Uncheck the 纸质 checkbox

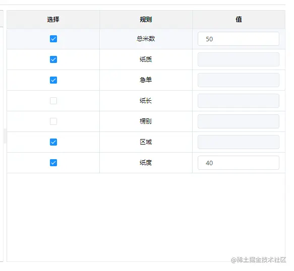[x=53, y=59]
